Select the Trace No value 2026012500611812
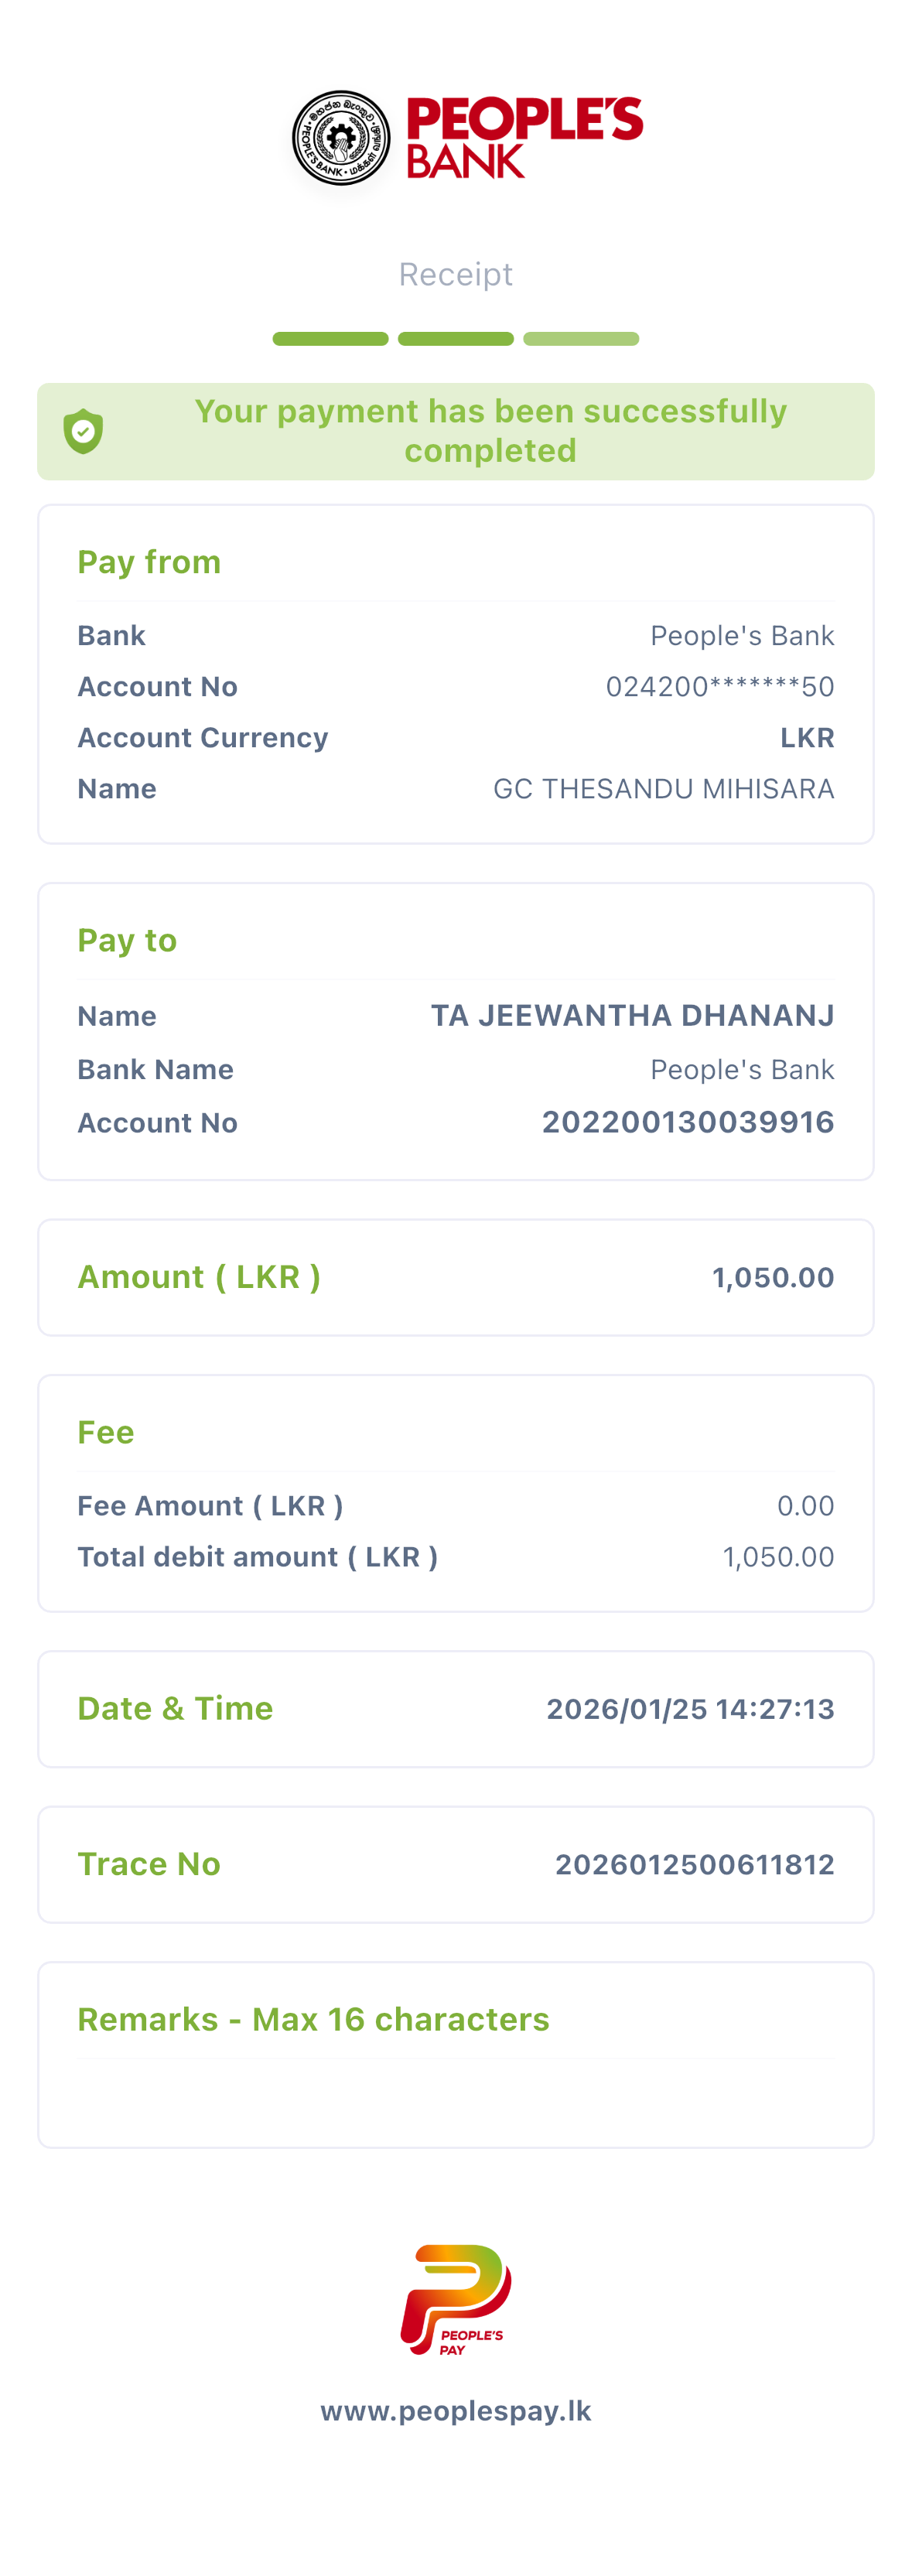This screenshot has width=912, height=2576. point(694,1864)
